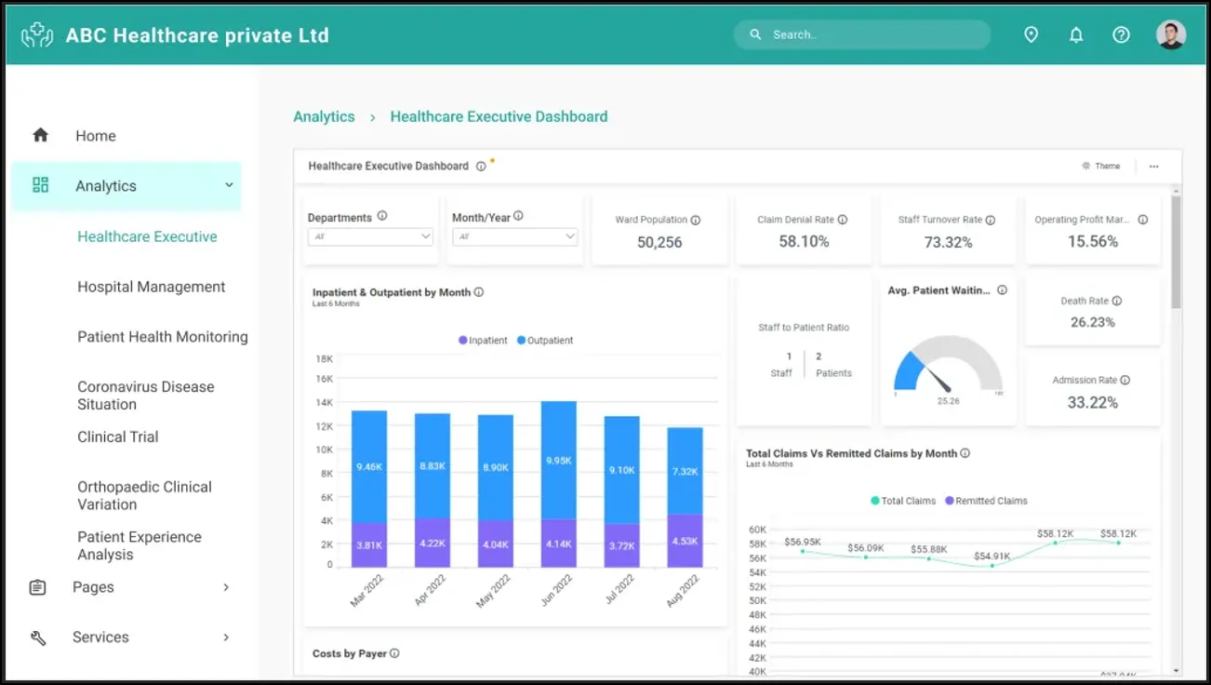Screen dimensions: 1211x685
Task: Click the Services wrench icon
Action: (37, 638)
